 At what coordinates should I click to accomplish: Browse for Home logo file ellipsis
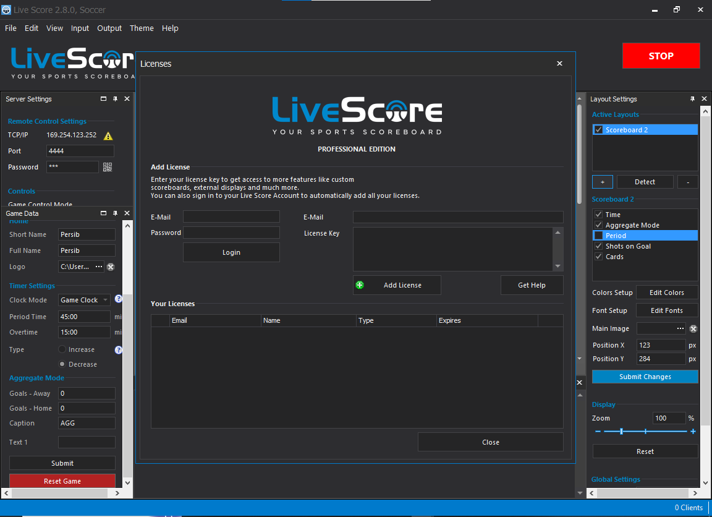pyautogui.click(x=98, y=267)
